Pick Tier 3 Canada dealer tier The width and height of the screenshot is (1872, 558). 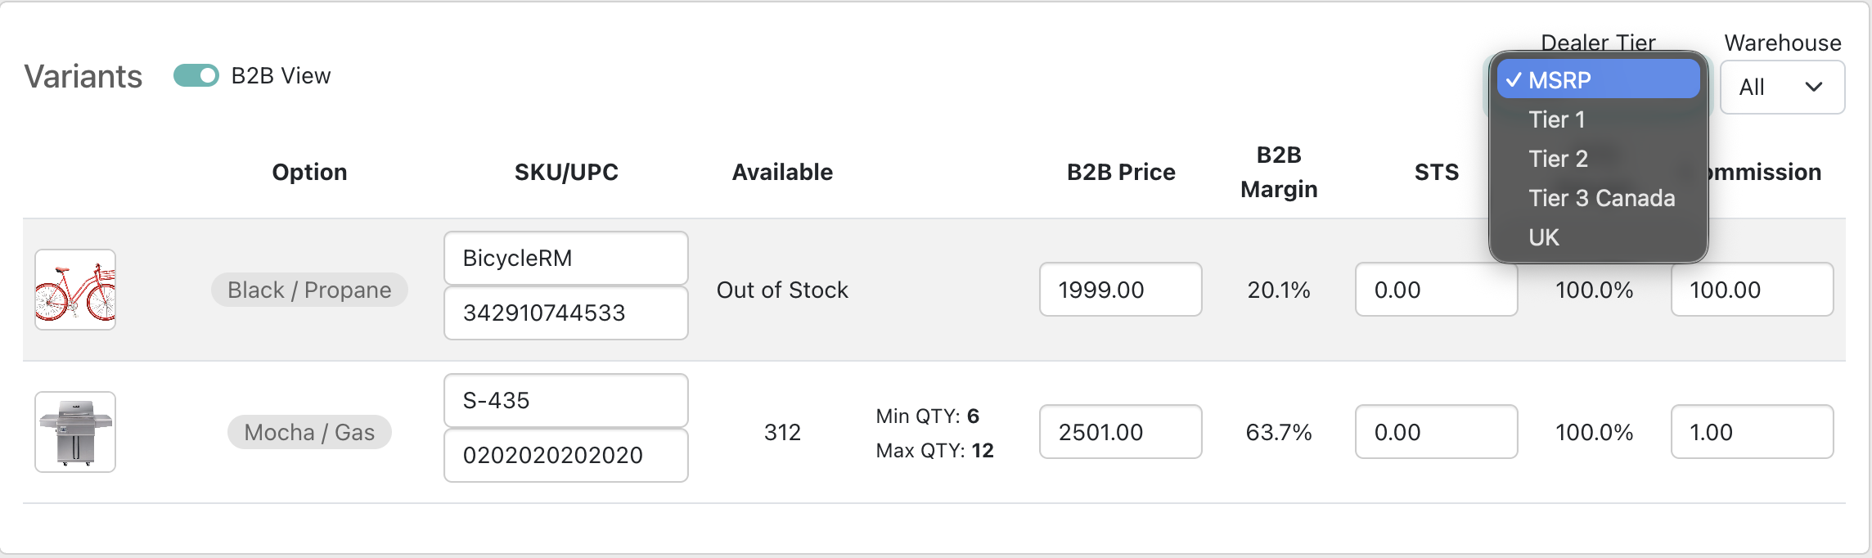[x=1601, y=198]
